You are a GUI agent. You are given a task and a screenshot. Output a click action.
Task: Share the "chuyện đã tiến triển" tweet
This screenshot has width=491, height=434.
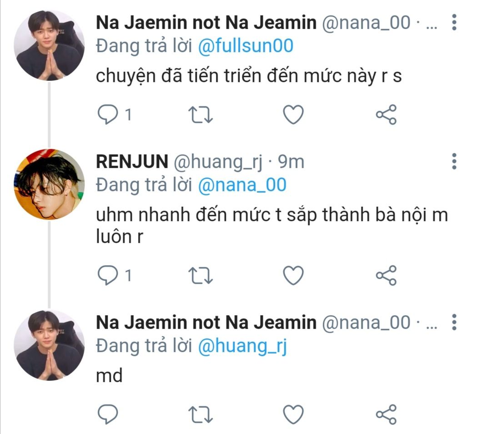tap(386, 115)
